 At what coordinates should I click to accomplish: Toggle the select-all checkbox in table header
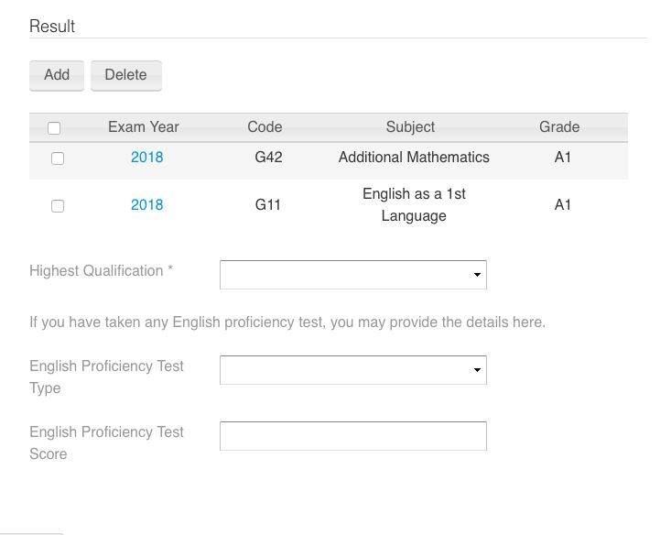coord(54,128)
